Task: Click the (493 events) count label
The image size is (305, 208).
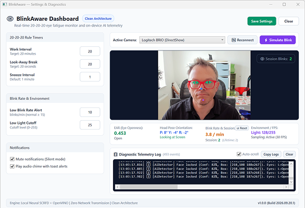Action: [x=171, y=154]
